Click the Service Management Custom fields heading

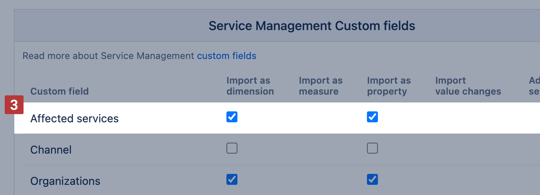[312, 26]
